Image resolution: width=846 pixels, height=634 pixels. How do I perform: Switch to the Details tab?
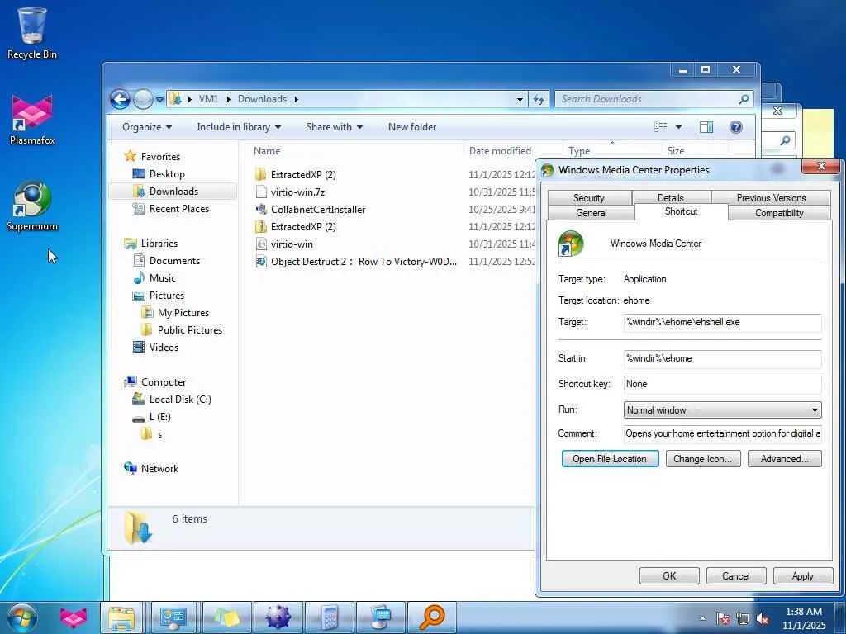coord(671,198)
